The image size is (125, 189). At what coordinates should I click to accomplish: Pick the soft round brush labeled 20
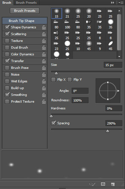pyautogui.click(x=89, y=13)
